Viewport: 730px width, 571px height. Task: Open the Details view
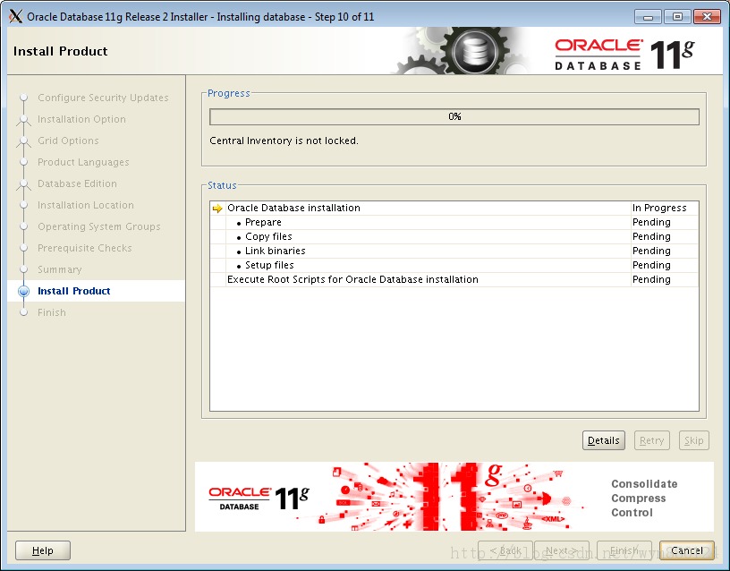point(603,440)
